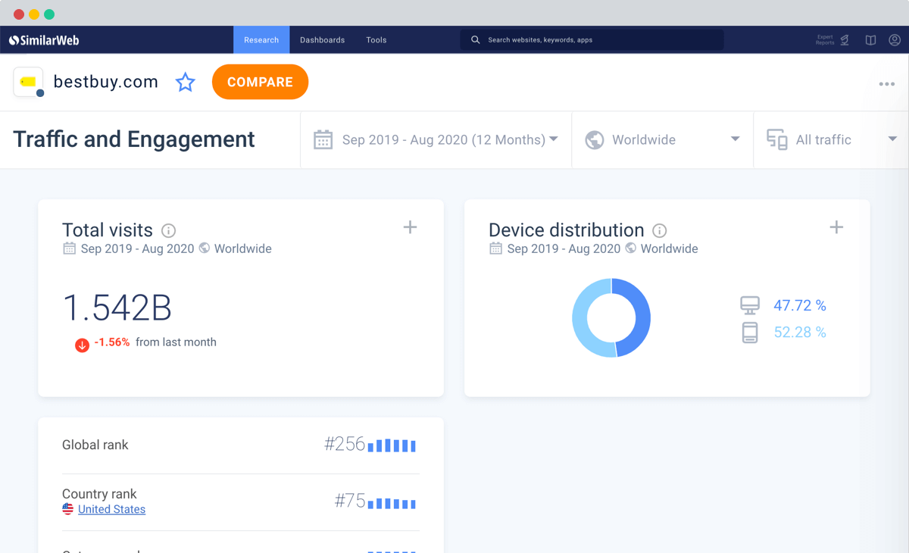Click the macOS yellow minimize button

tap(34, 14)
